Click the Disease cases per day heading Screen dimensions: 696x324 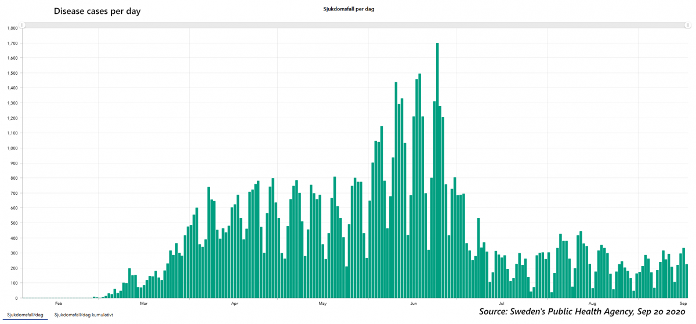tap(97, 11)
